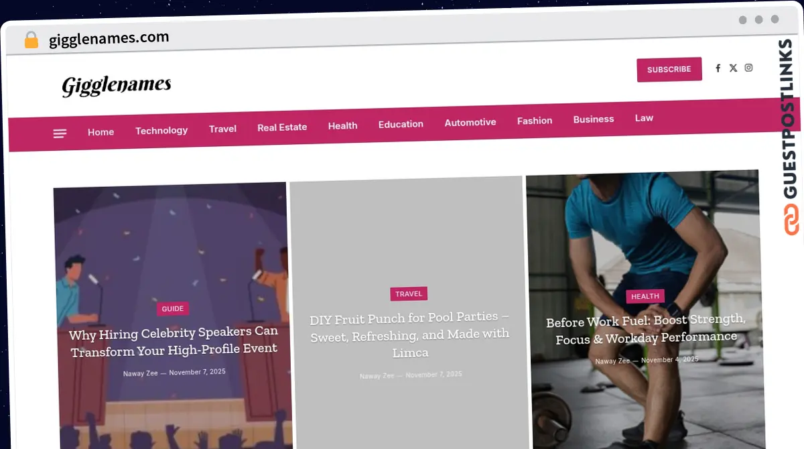Choose Education from the menu bar
Screen dimensions: 804x449
(x=401, y=124)
